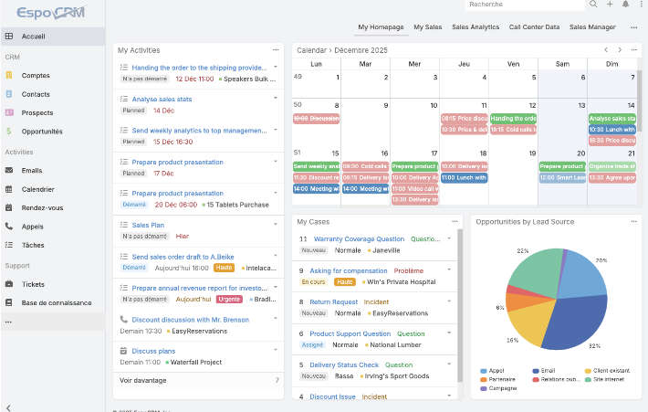
Task: Expand actions for Discuss plans meeting
Action: pyautogui.click(x=276, y=350)
